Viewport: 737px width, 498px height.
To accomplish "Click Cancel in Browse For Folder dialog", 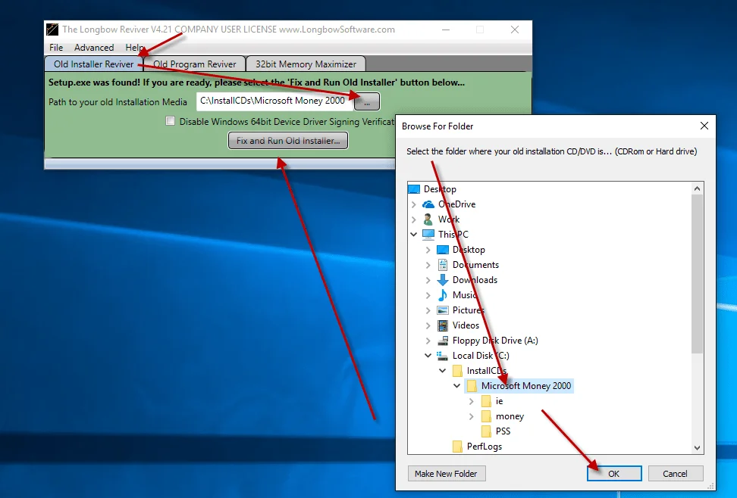I will click(x=676, y=474).
